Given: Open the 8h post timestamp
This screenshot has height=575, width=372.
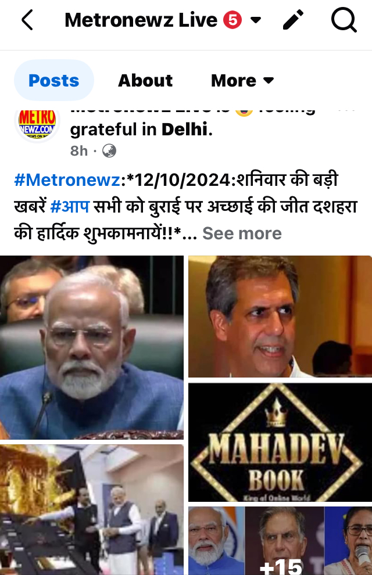Looking at the screenshot, I should pos(79,150).
